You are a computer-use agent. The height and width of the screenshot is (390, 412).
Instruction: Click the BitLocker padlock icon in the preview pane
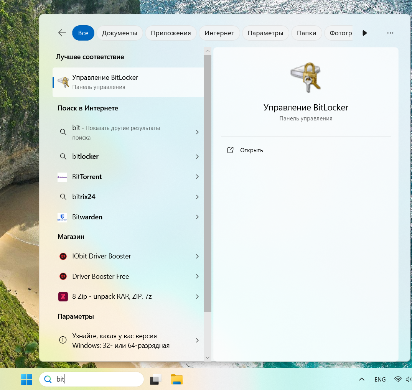306,77
